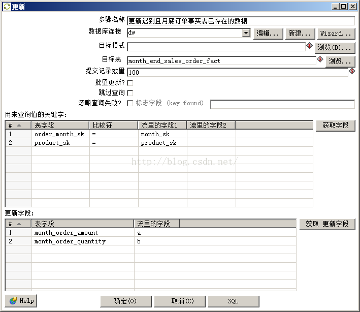Confirm with the 确定(O) button
This screenshot has width=360, height=312.
pyautogui.click(x=125, y=301)
